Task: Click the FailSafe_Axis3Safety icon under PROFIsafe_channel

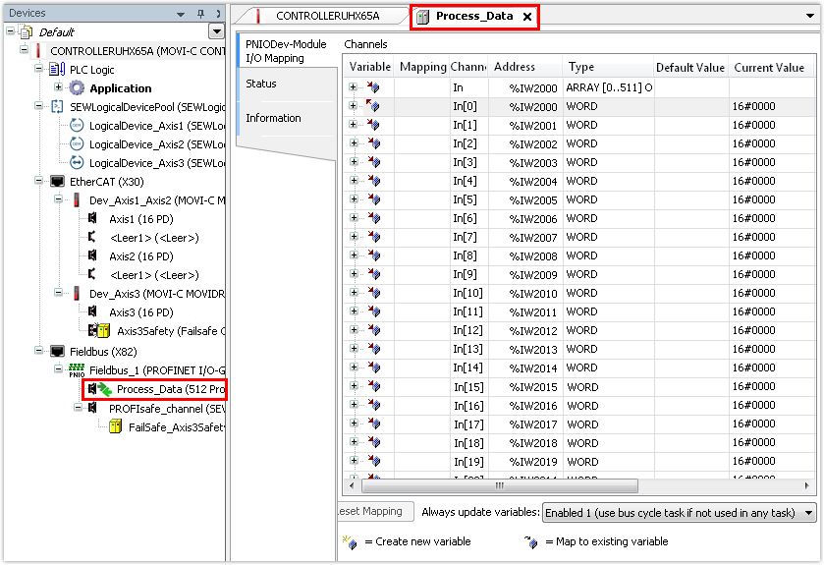Action: point(116,426)
